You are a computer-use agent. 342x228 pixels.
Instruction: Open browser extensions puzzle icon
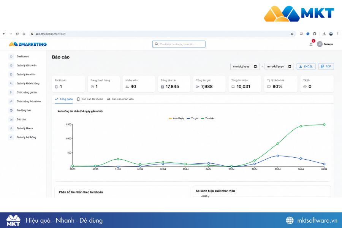[x=315, y=34]
